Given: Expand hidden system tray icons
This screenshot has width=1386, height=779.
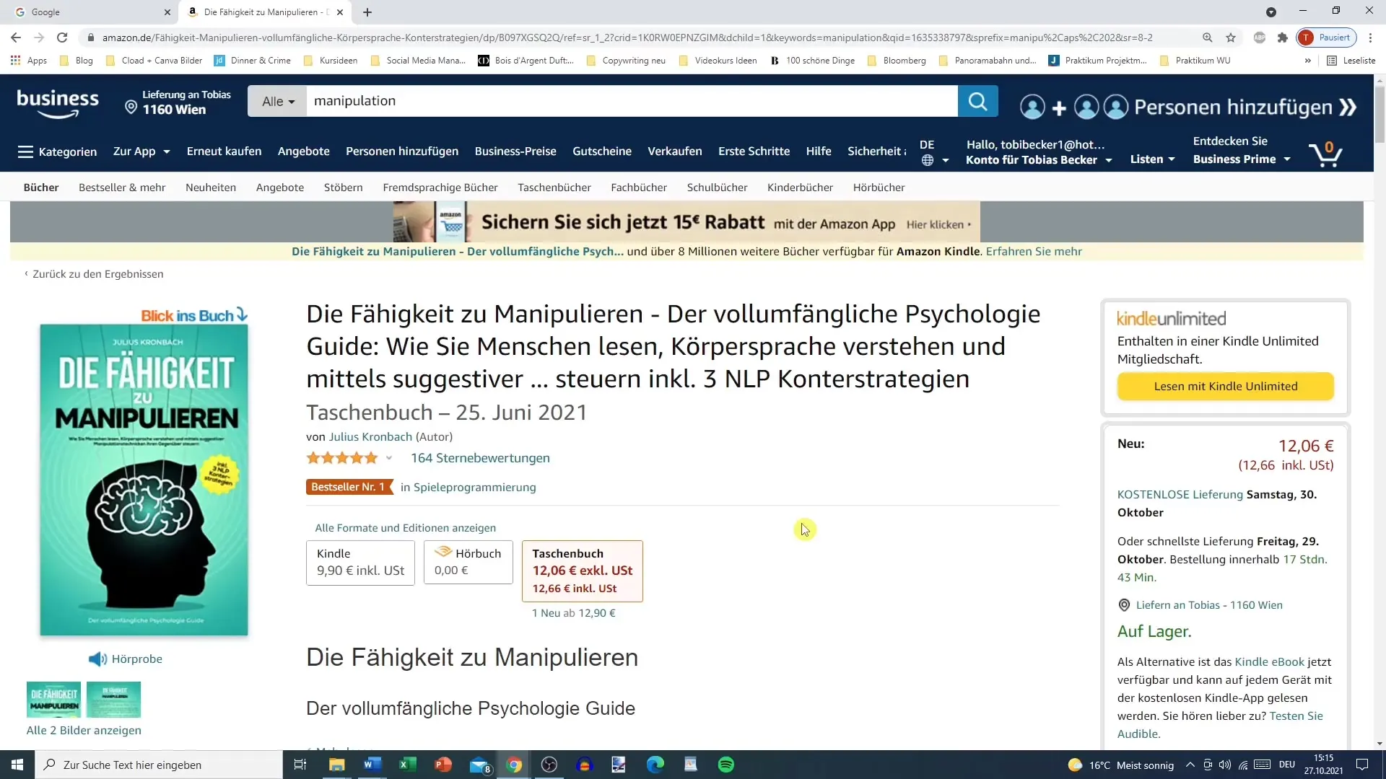Looking at the screenshot, I should click(1190, 765).
